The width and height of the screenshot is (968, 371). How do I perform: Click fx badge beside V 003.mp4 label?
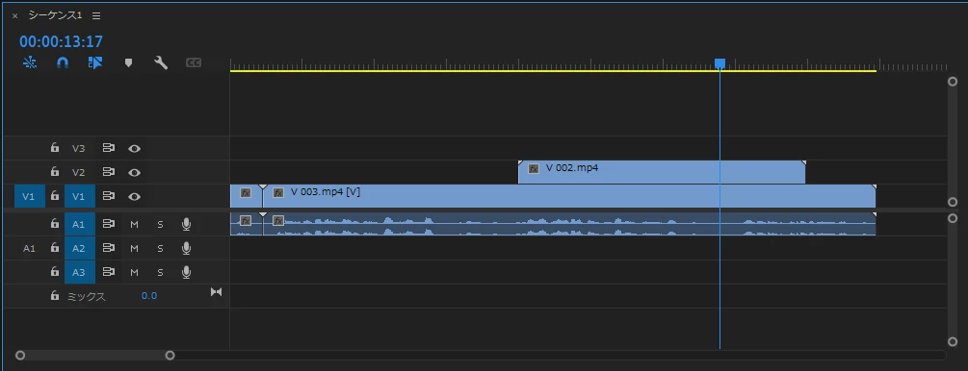pyautogui.click(x=278, y=193)
